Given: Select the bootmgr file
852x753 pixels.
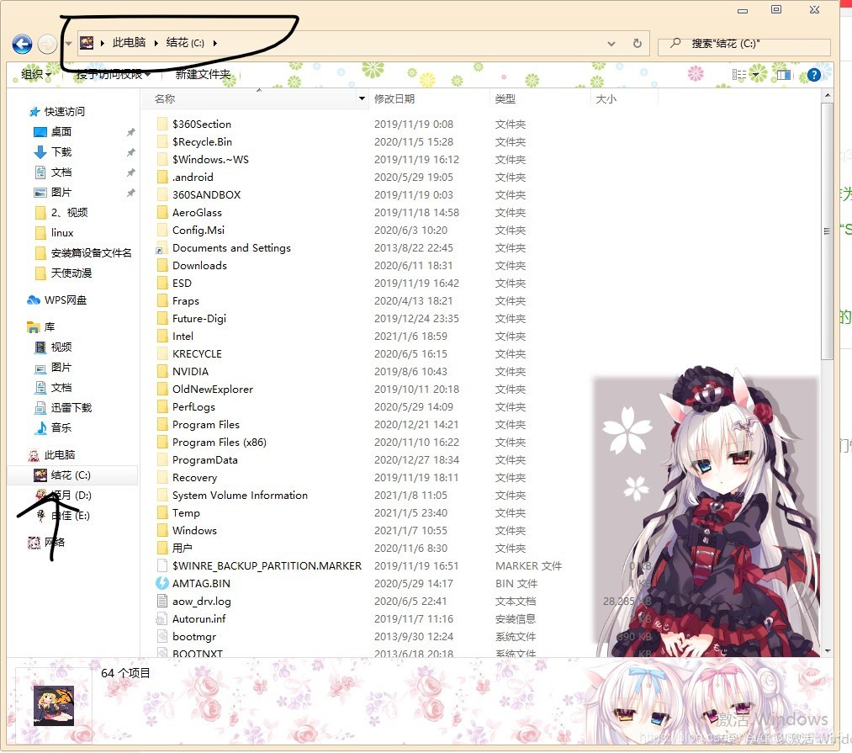Looking at the screenshot, I should (x=194, y=637).
